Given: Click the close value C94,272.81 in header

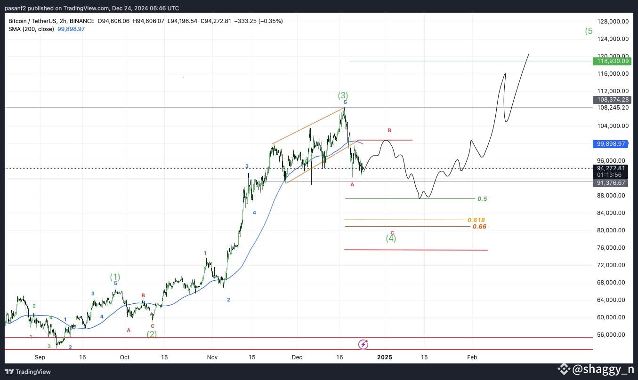Looking at the screenshot, I should click(x=216, y=21).
